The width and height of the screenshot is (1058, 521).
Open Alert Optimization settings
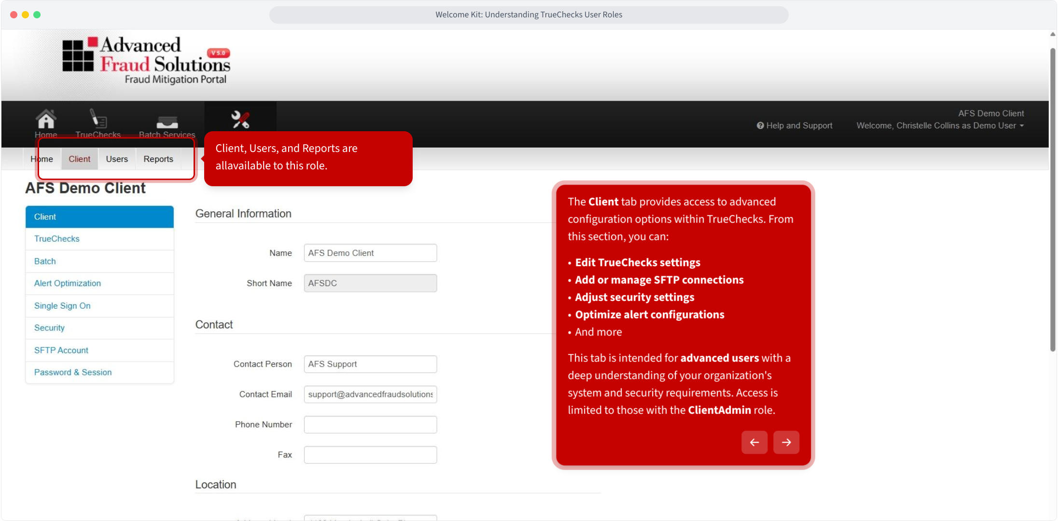[x=99, y=284]
